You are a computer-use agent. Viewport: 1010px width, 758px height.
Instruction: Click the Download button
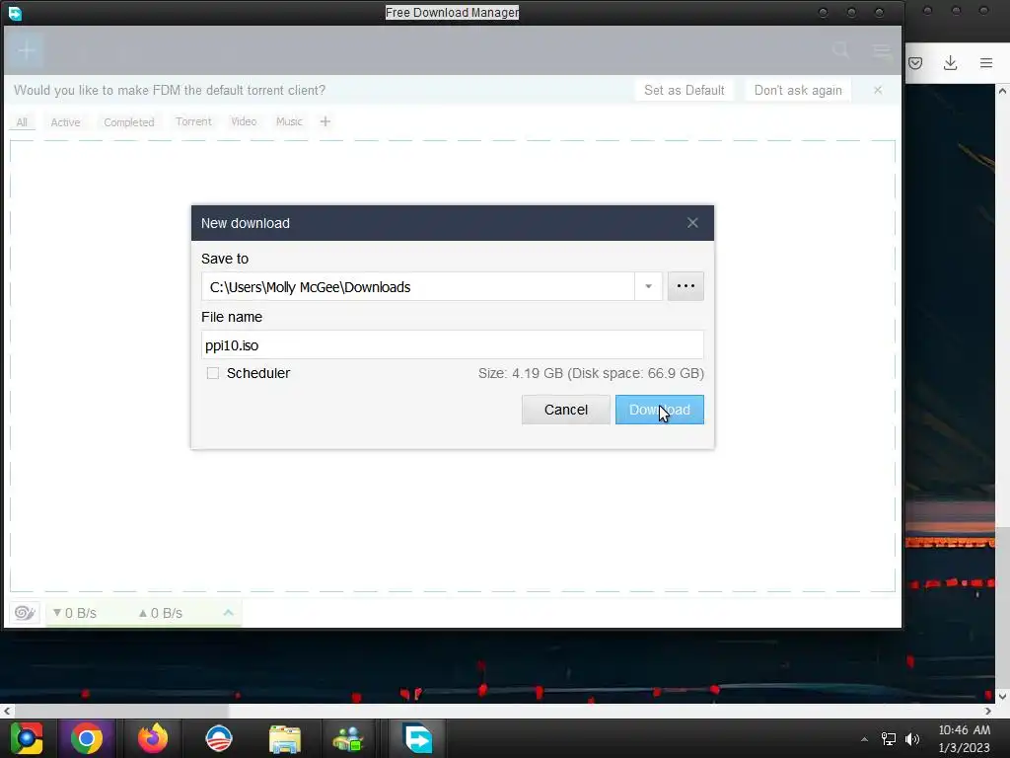click(660, 410)
